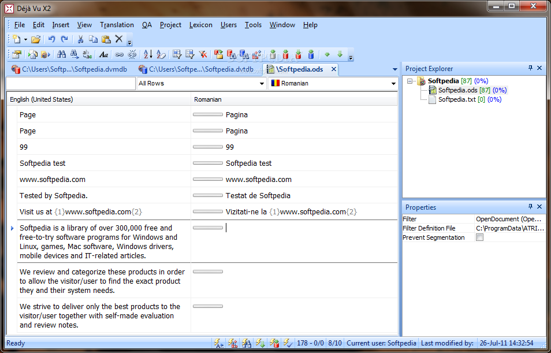The height and width of the screenshot is (353, 551).
Task: Redo the last undone action
Action: 64,39
